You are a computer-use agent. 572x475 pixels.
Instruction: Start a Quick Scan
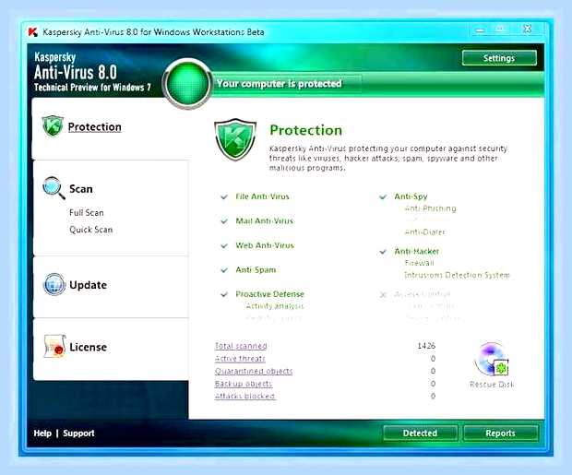click(x=90, y=230)
